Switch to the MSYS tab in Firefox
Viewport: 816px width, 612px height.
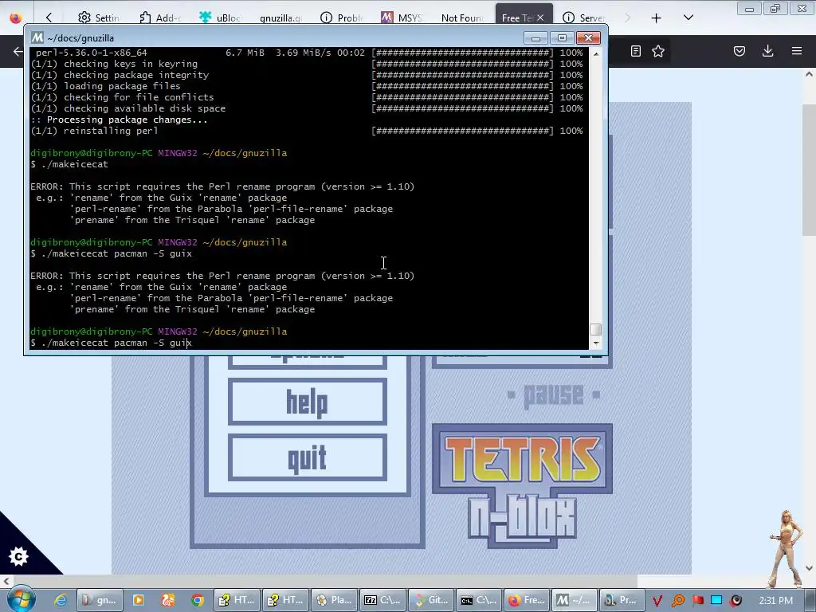click(x=402, y=18)
